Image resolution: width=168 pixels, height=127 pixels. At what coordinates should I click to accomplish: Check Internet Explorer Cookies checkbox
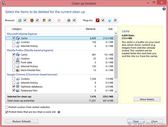coord(14,42)
